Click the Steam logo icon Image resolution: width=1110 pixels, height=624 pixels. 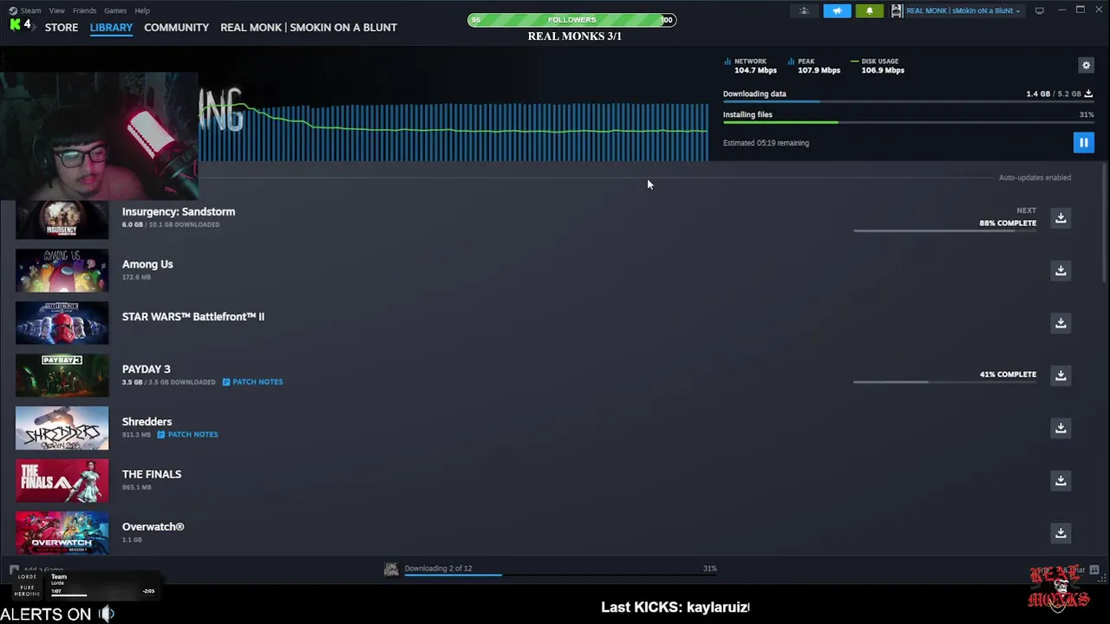(x=13, y=10)
